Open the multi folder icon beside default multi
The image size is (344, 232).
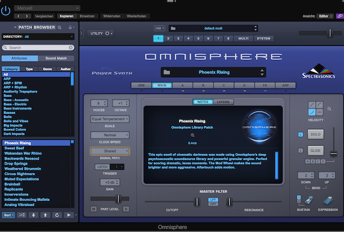click(173, 28)
